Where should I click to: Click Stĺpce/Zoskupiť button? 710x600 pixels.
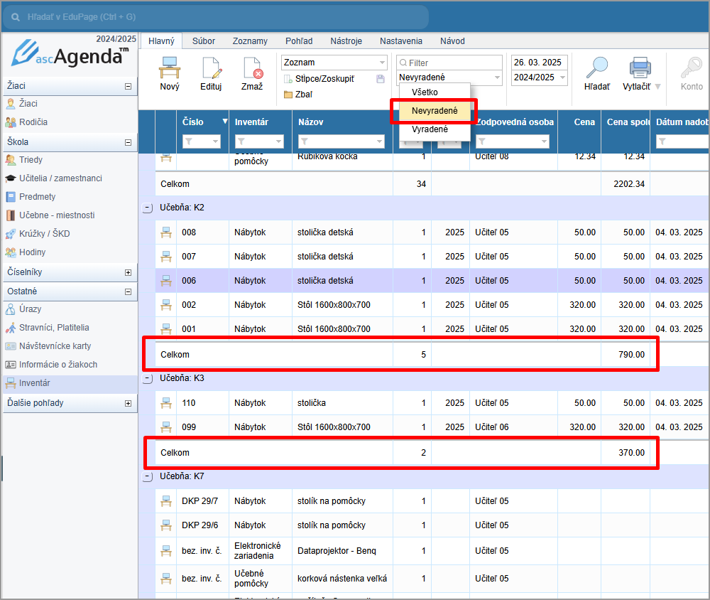[x=324, y=79]
